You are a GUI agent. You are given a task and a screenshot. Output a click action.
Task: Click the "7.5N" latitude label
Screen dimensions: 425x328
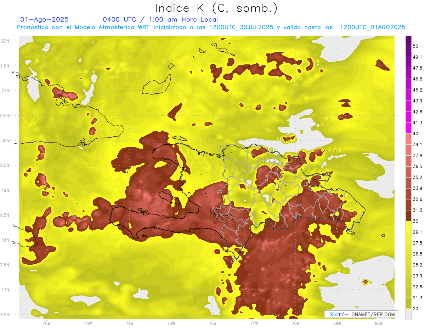[x=5, y=265]
